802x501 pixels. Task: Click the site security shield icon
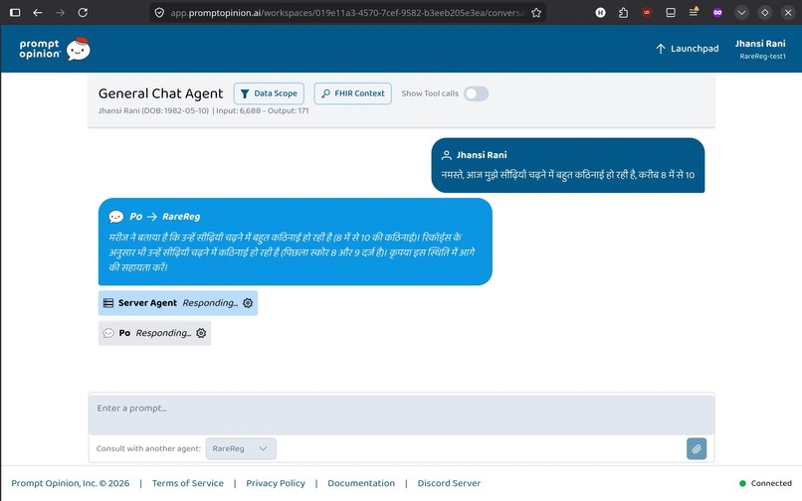coord(159,12)
